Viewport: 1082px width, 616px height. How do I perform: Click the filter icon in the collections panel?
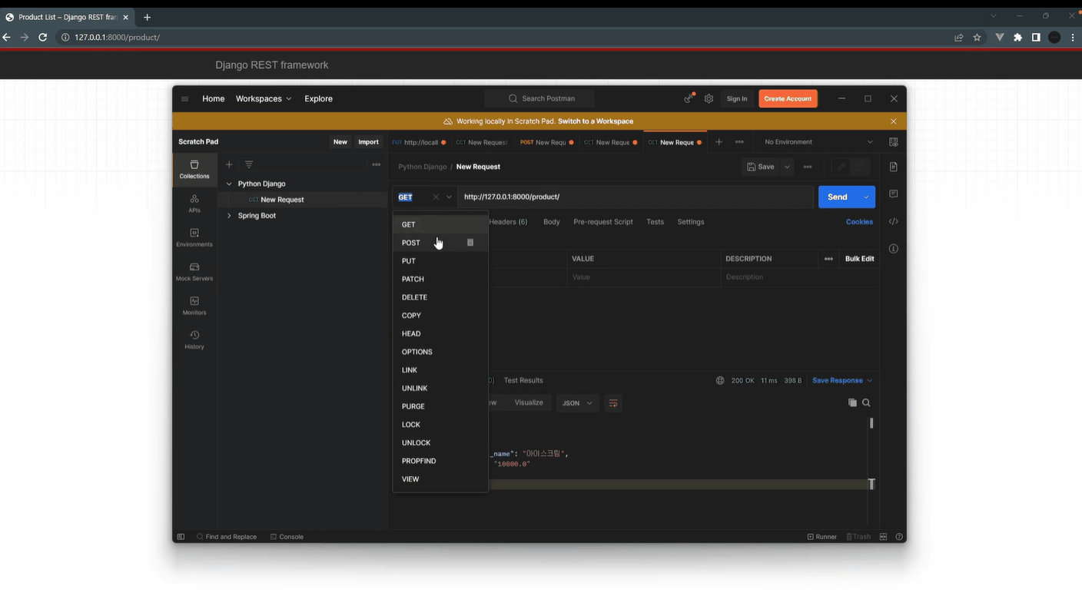point(249,164)
